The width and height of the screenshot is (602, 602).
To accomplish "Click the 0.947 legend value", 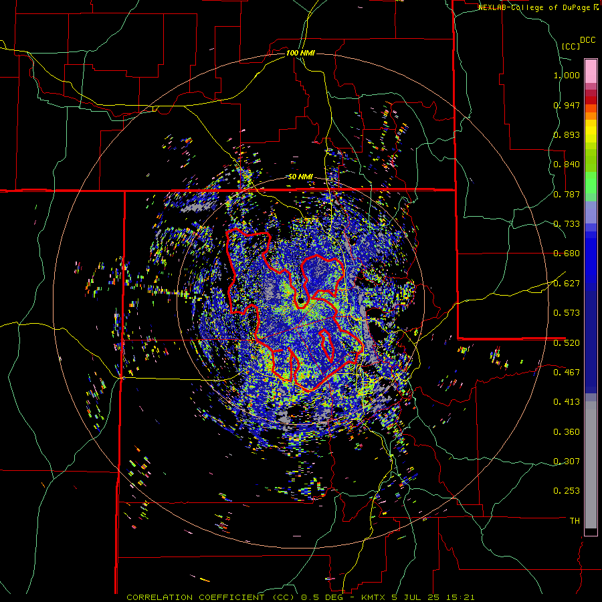I will coord(567,105).
